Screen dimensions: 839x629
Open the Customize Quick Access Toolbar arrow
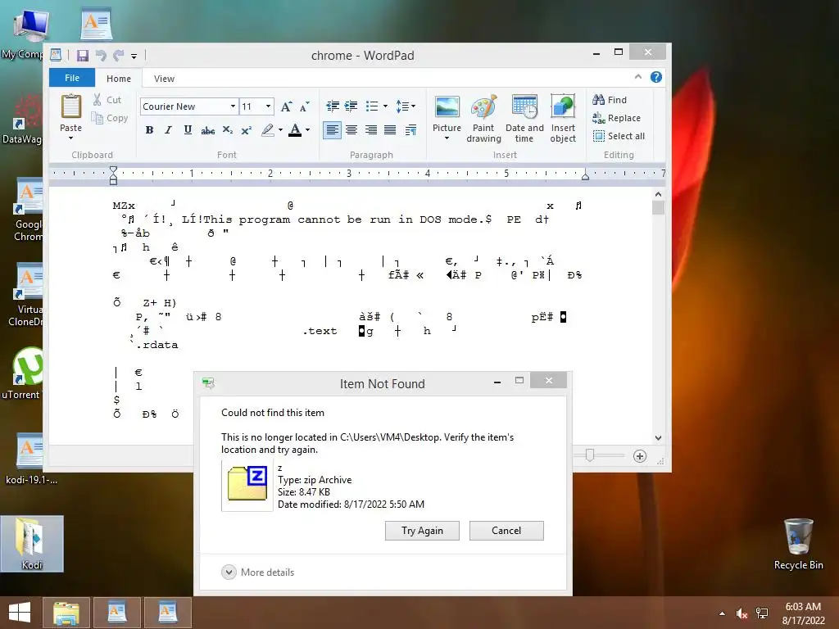[134, 56]
